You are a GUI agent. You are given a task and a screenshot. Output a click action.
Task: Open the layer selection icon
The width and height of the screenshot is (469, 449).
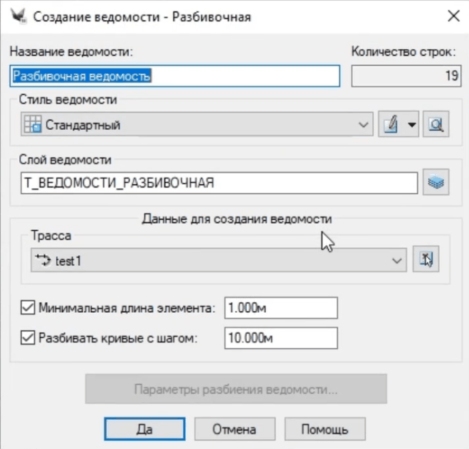436,182
